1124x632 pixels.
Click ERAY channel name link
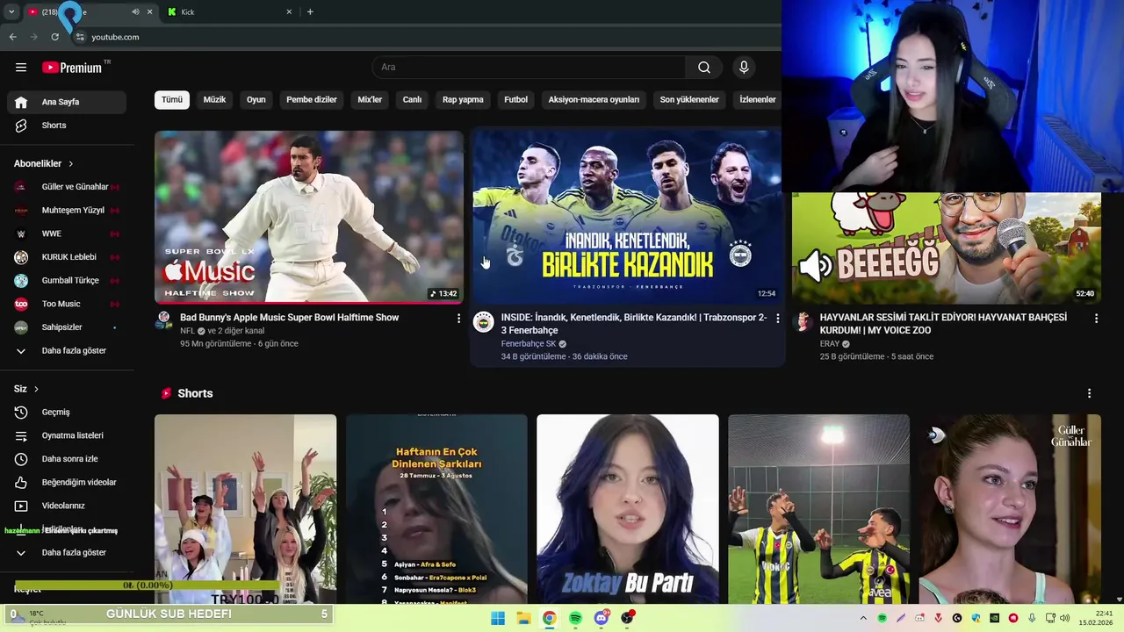[830, 344]
